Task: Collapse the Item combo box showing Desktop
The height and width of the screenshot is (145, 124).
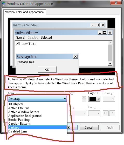Action: 37,99
